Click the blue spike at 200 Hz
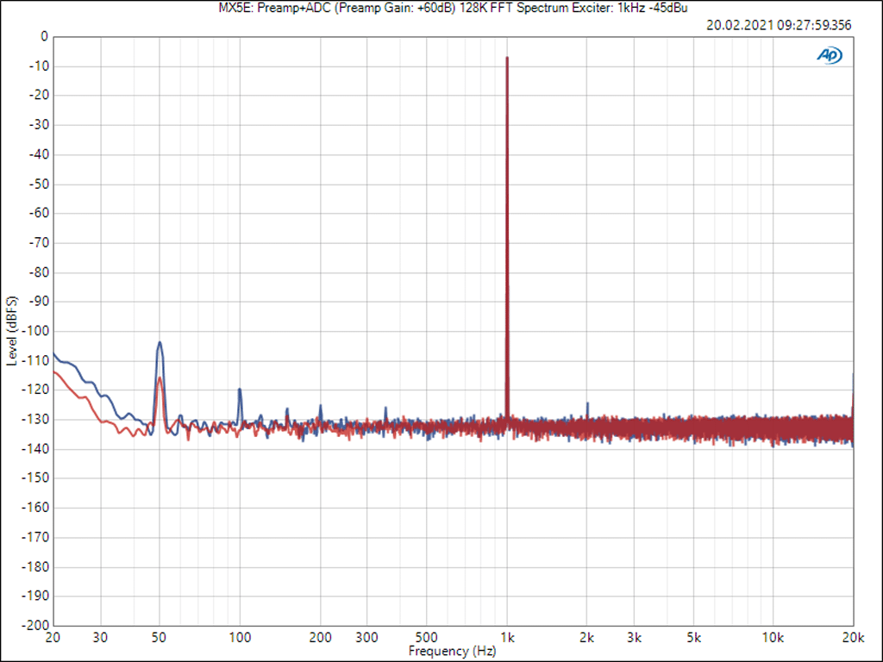This screenshot has height=662, width=883. 321,406
